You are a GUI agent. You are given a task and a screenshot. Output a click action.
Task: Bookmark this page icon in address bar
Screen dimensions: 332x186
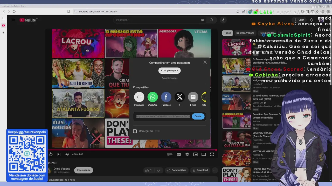coord(68,12)
